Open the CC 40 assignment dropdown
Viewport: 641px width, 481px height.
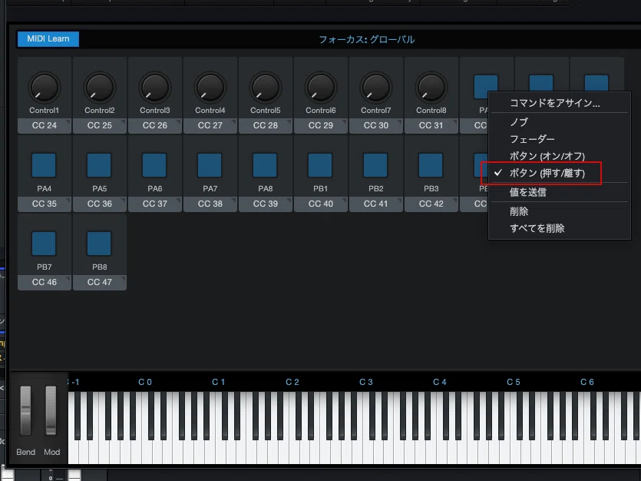(321, 204)
